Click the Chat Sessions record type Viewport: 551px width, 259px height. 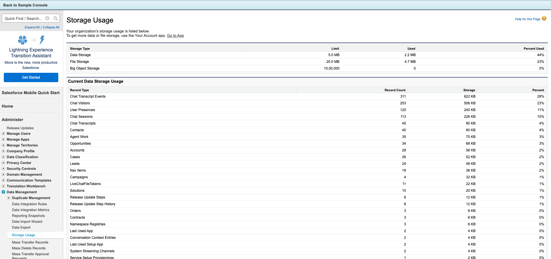(81, 117)
